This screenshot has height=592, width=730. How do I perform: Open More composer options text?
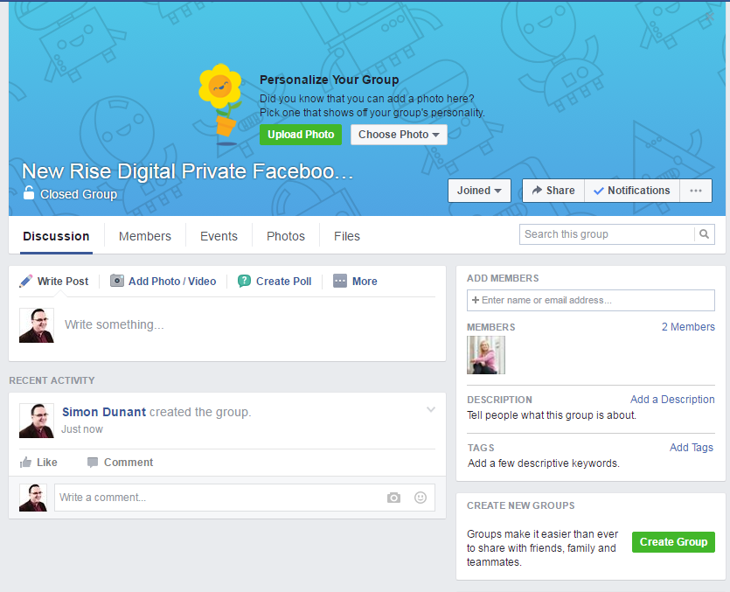(x=365, y=282)
